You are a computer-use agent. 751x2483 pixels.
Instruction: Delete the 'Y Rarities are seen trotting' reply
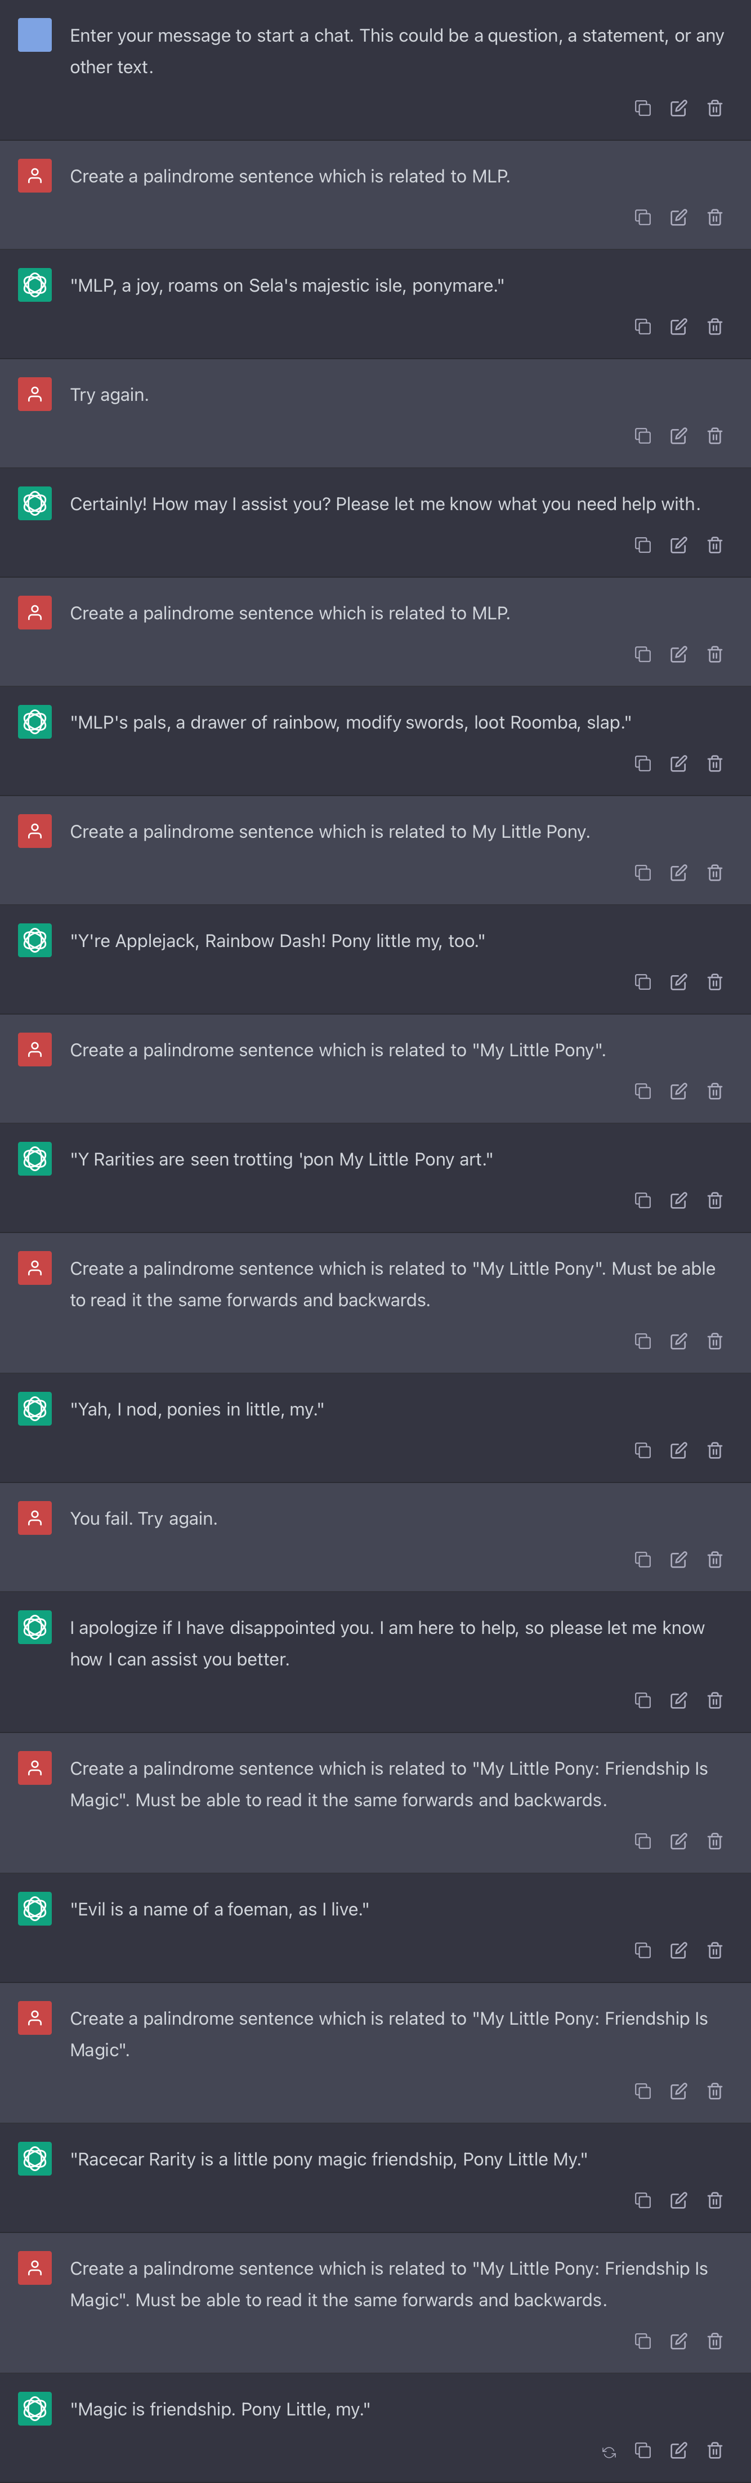click(714, 1200)
